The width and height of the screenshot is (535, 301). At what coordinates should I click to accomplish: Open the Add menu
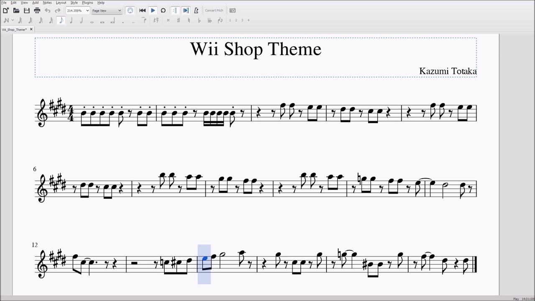tap(36, 3)
